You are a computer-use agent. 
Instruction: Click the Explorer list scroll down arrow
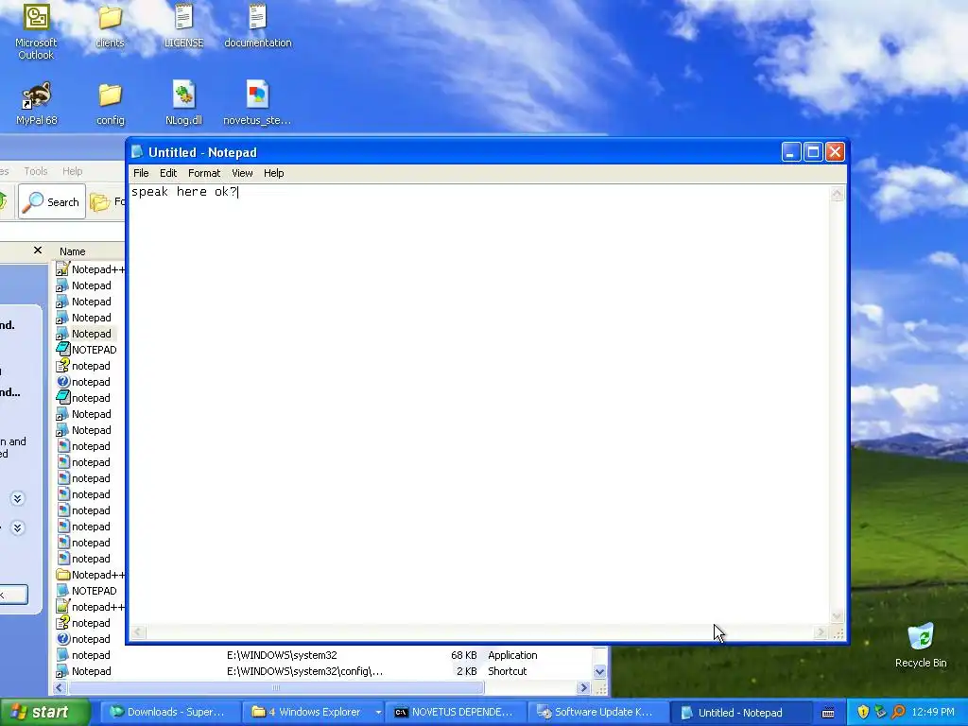(599, 671)
